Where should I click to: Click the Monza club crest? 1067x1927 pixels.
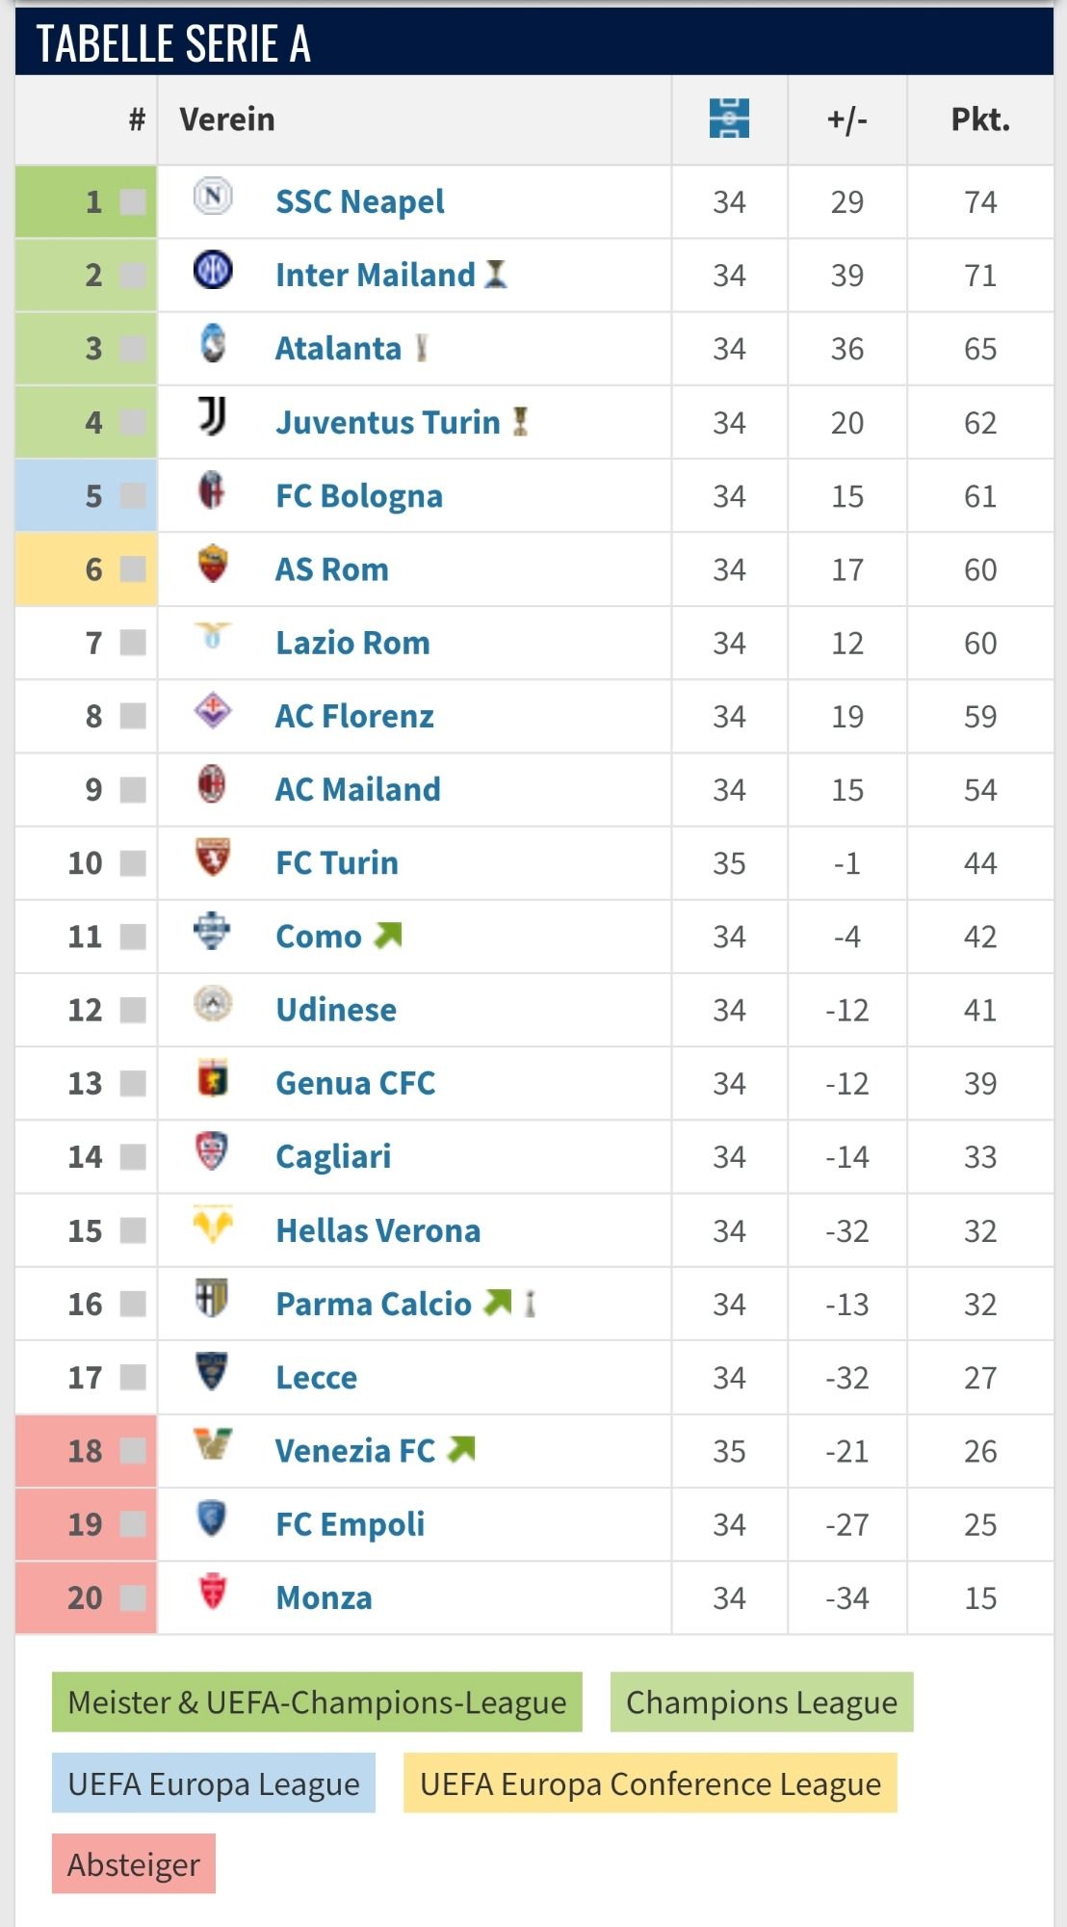point(213,1591)
